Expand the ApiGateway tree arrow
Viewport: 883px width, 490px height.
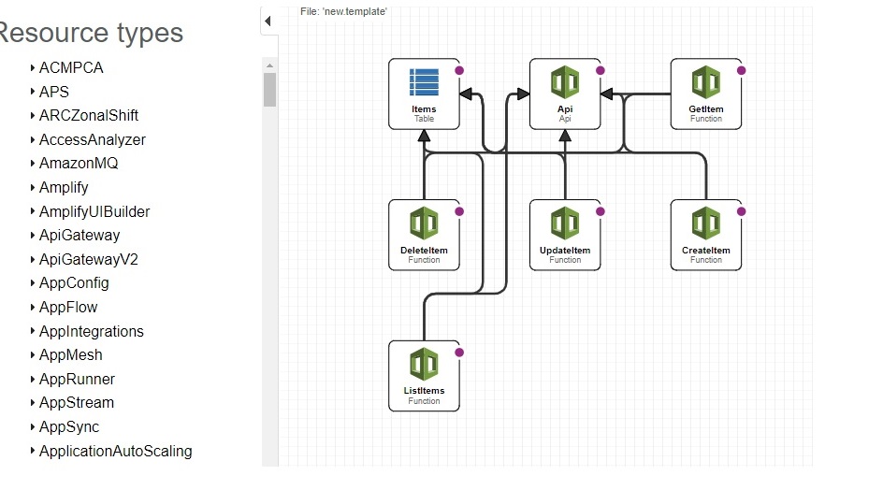click(33, 236)
